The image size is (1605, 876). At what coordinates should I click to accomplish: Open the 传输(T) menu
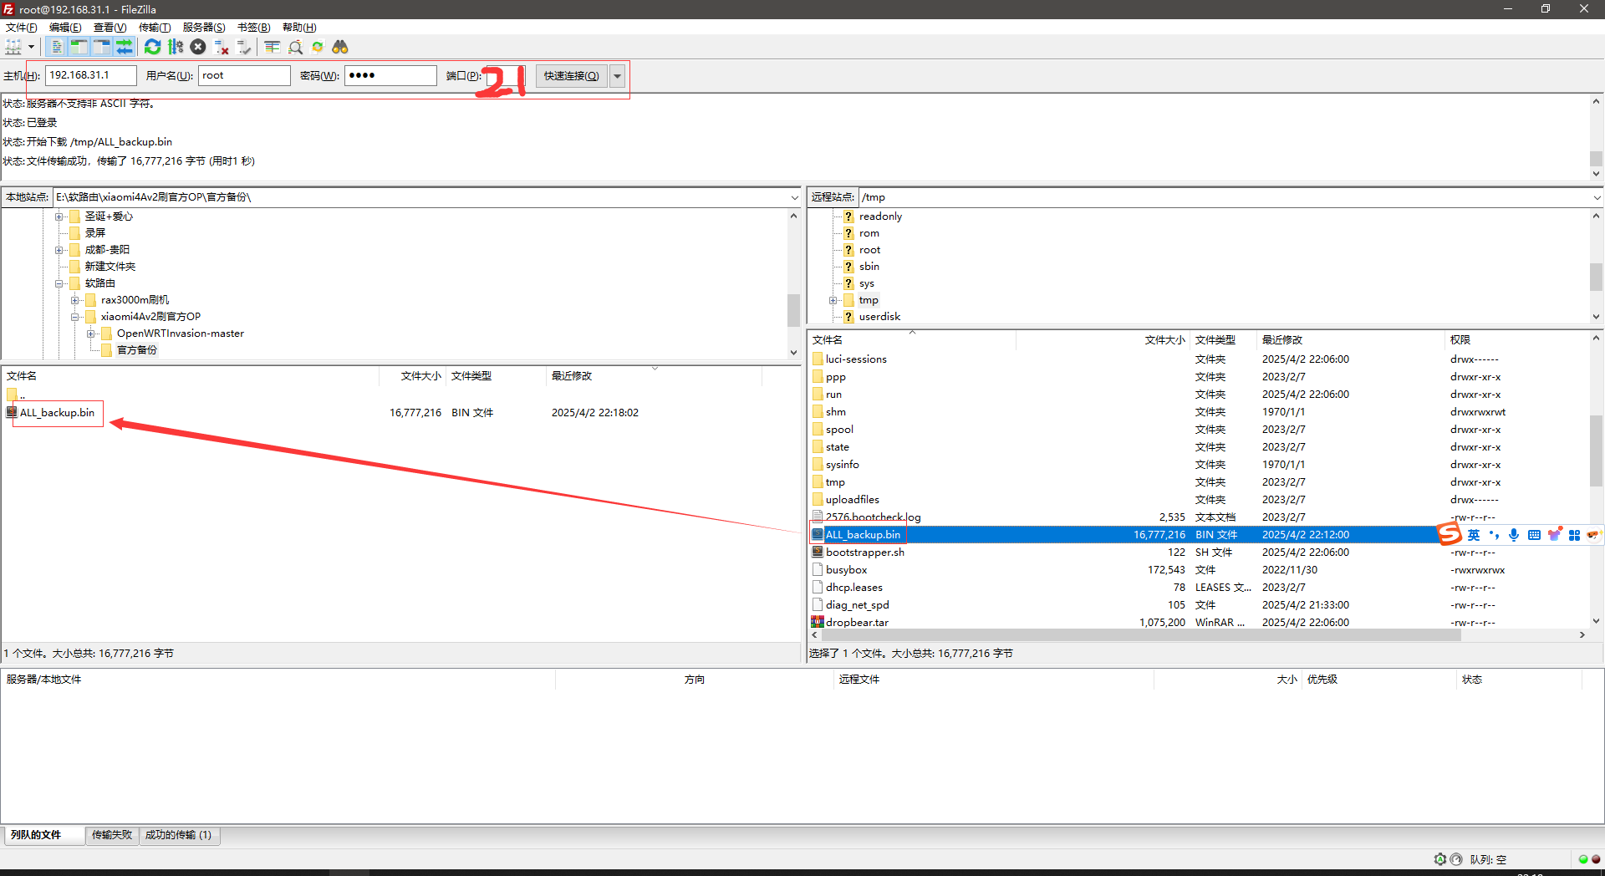point(154,28)
